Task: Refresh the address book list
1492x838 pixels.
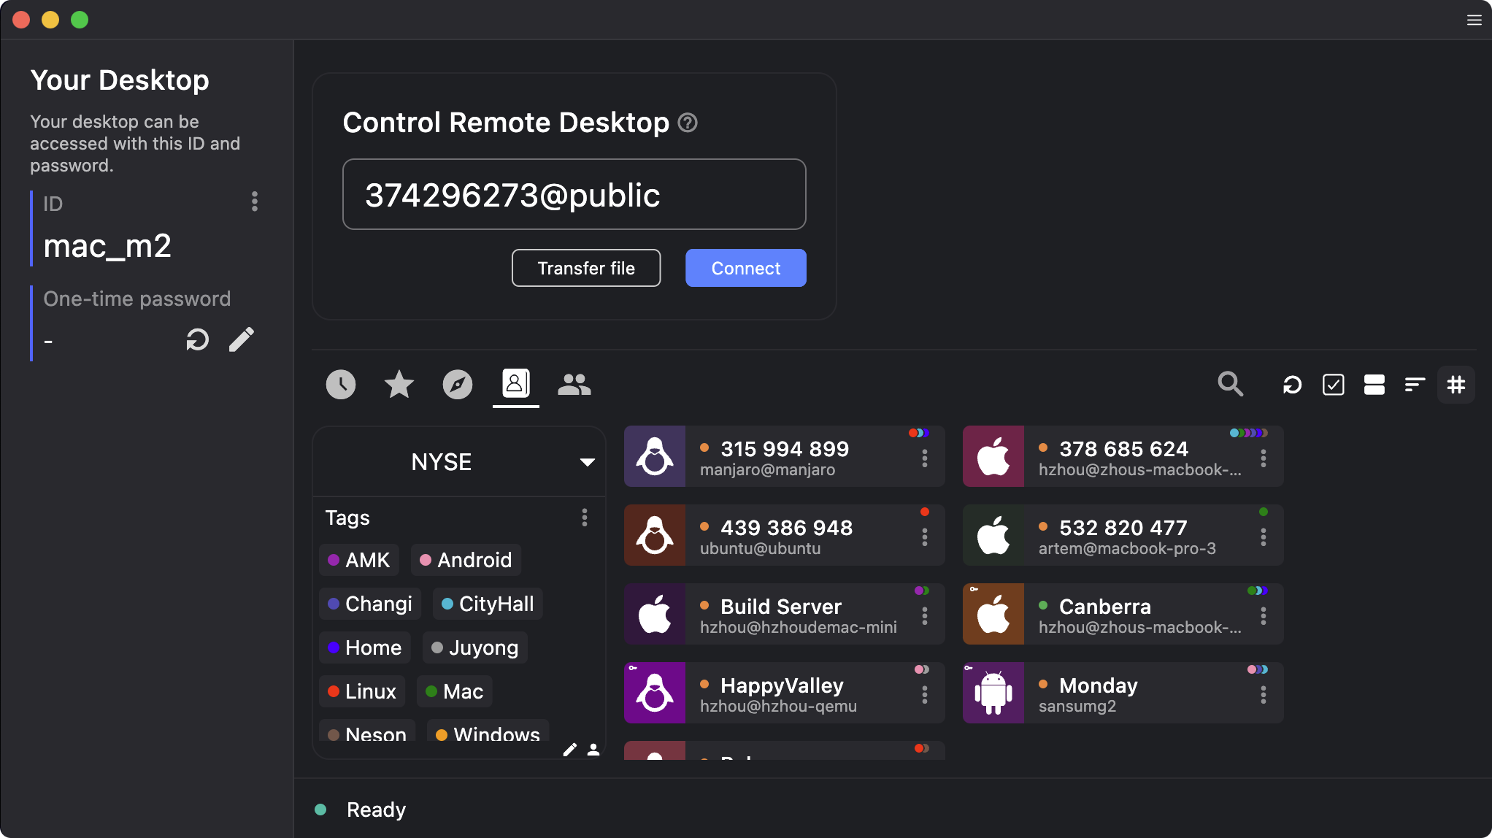Action: coord(1292,385)
